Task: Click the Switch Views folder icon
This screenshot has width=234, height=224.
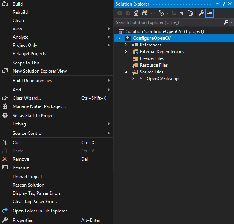Action: 145,13
